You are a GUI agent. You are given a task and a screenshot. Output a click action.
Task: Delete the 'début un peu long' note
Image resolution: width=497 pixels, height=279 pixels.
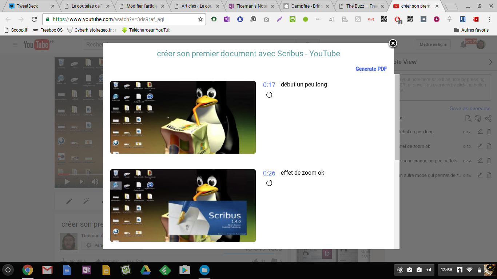[489, 132]
